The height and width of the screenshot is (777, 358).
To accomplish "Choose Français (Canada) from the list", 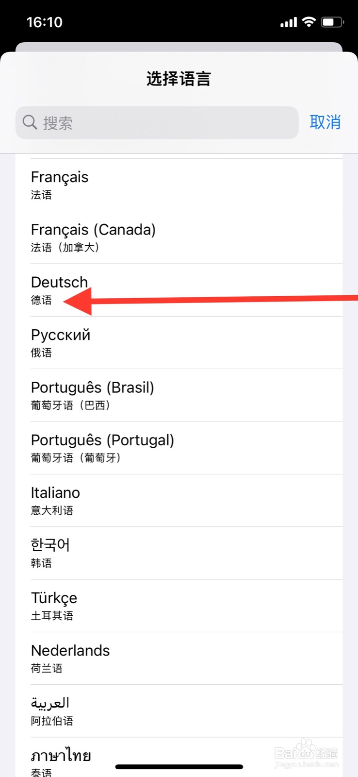I will (x=186, y=237).
